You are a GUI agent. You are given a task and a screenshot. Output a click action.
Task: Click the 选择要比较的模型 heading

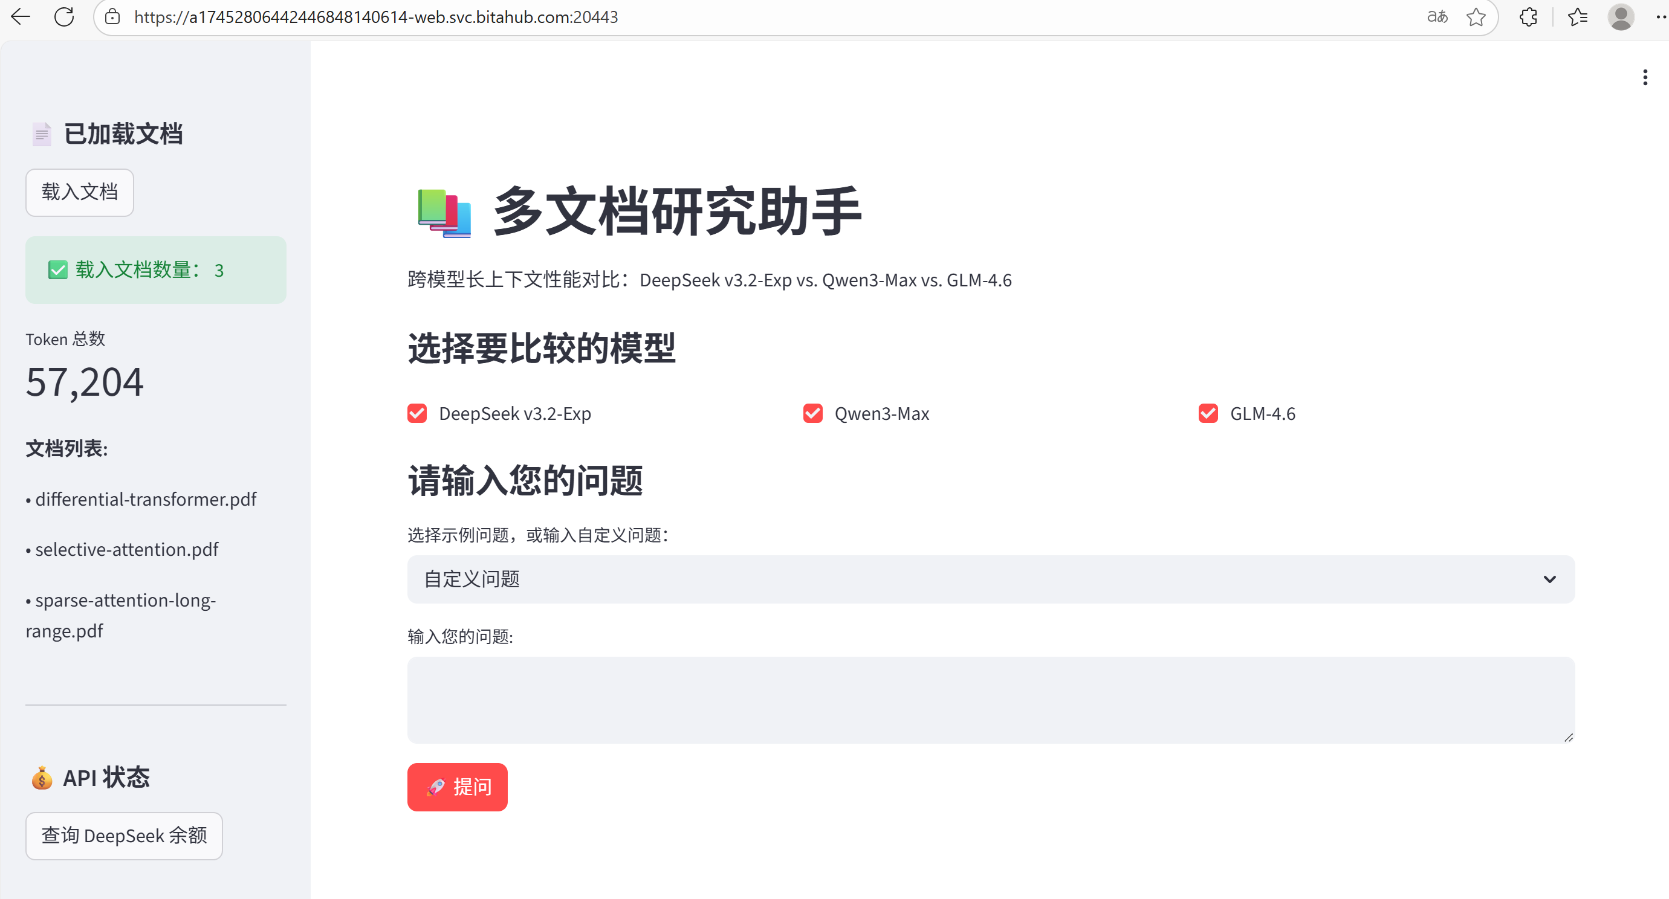[542, 348]
